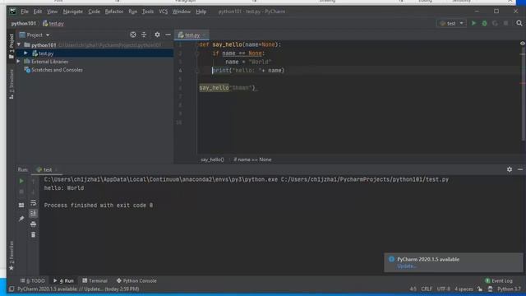Open the Window menu
526x296 pixels.
[182, 12]
